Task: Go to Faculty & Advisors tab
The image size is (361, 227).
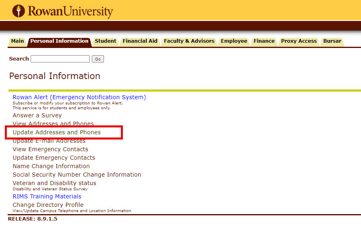Action: pos(189,41)
